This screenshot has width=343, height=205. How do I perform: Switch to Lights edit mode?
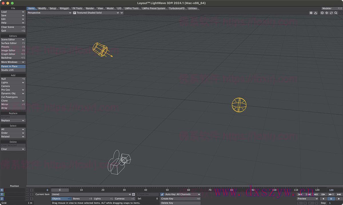click(103, 199)
